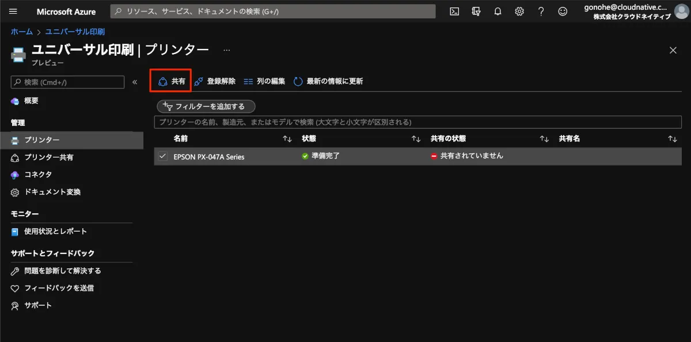Click the 共有 (Share) toolbar button
This screenshot has height=342, width=691.
coord(171,81)
